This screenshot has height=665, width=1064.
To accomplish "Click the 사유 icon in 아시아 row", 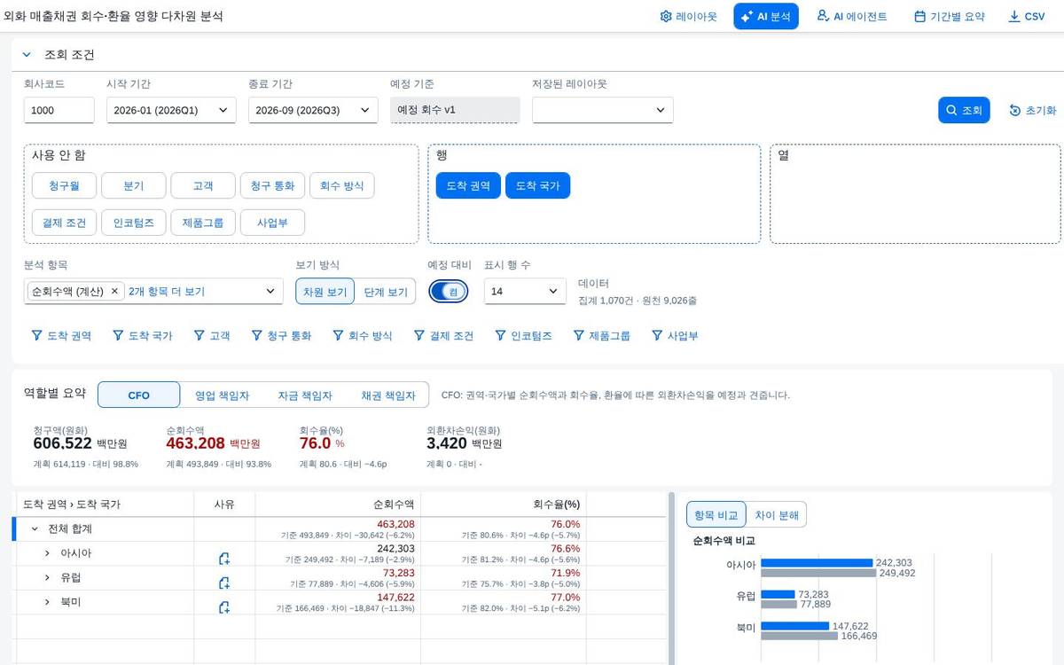I will [224, 559].
